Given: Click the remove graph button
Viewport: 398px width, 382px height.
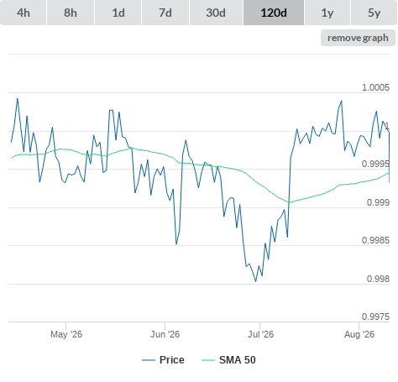Looking at the screenshot, I should 358,38.
